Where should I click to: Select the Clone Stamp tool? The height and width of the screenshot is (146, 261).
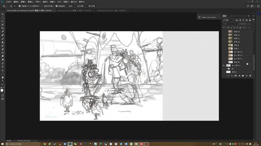2,42
